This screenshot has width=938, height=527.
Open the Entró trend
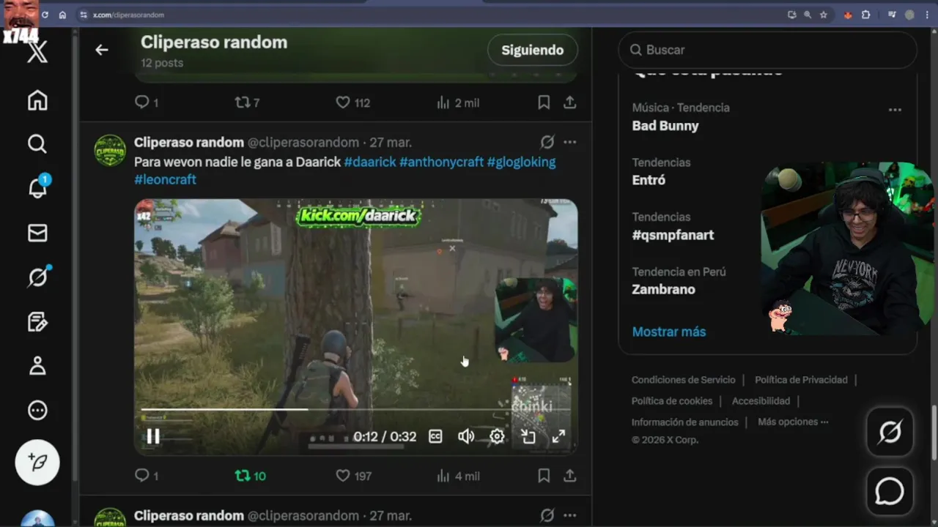(649, 180)
